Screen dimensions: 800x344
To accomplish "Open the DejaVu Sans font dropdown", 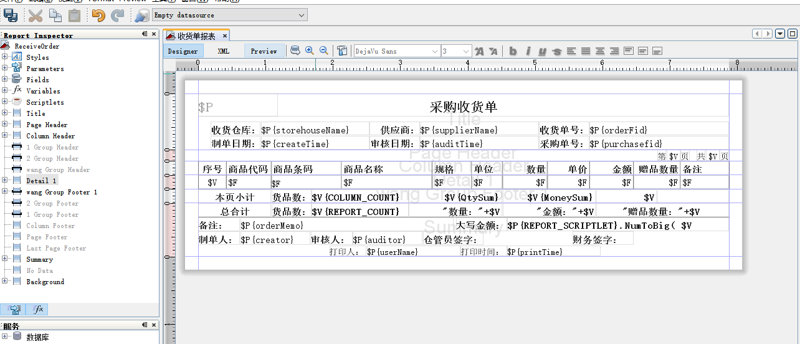I will (396, 51).
